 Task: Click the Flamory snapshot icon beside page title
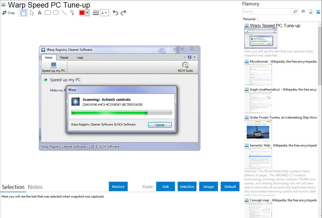pos(3,5)
